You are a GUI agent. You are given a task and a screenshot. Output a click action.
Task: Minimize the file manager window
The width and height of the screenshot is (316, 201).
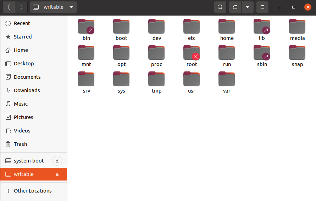pos(279,7)
